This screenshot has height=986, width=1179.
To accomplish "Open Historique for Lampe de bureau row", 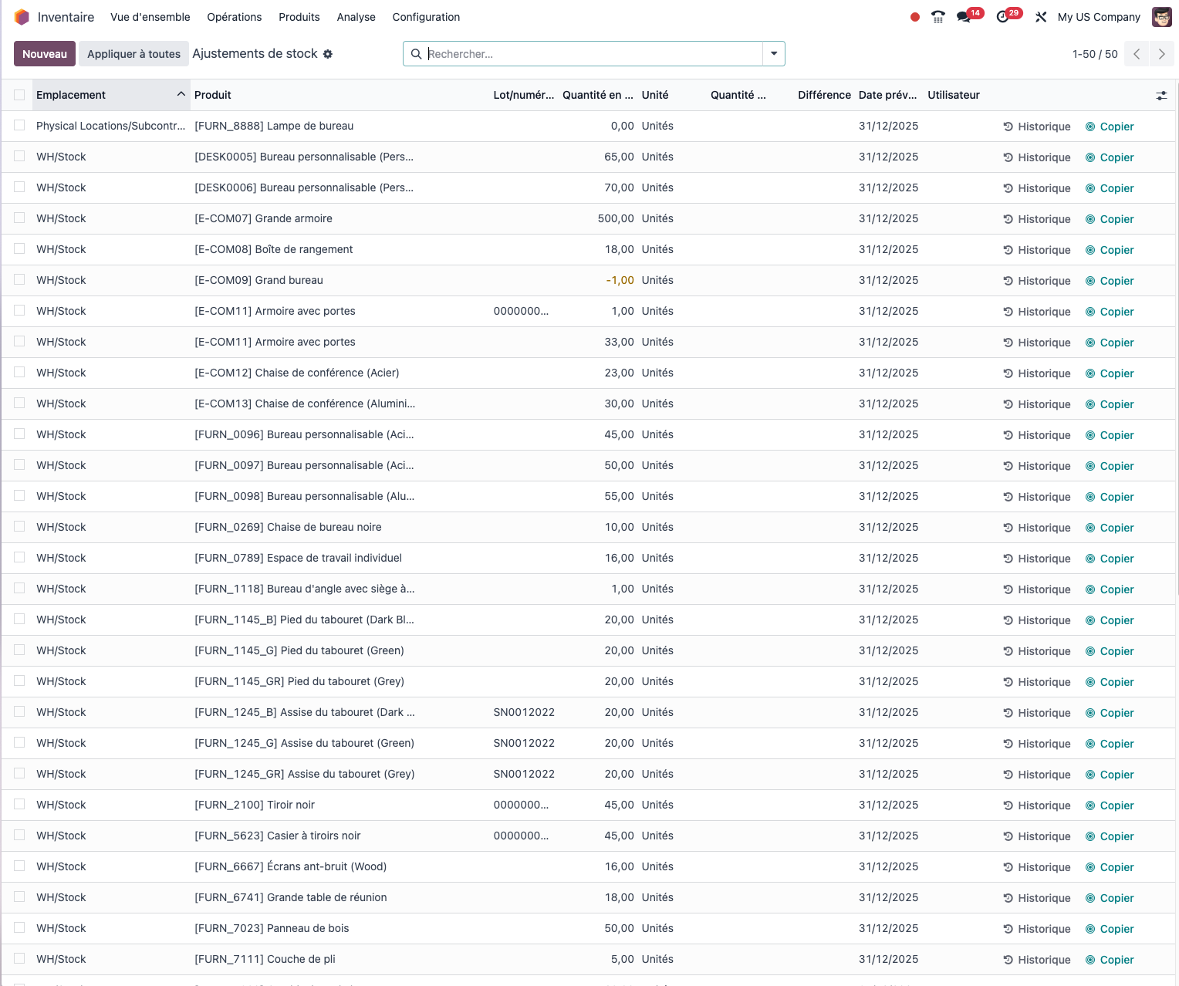I will [x=1037, y=127].
